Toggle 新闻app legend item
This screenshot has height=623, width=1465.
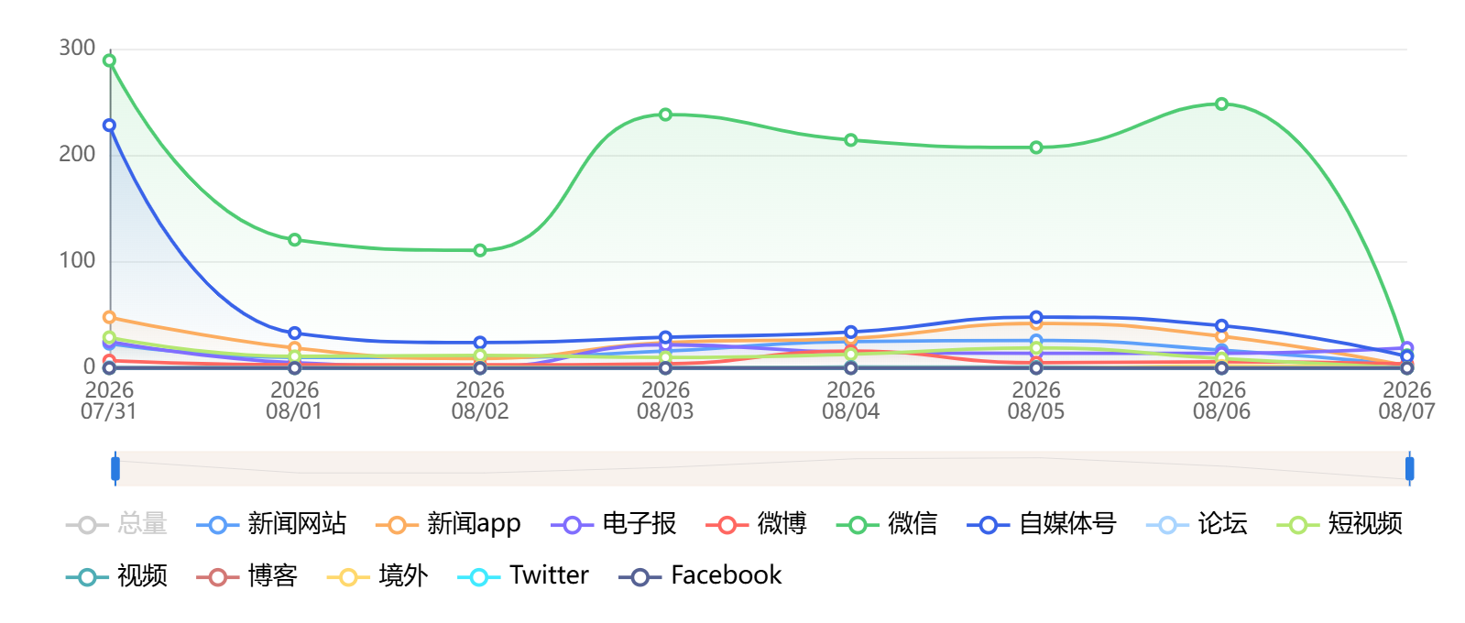[448, 524]
